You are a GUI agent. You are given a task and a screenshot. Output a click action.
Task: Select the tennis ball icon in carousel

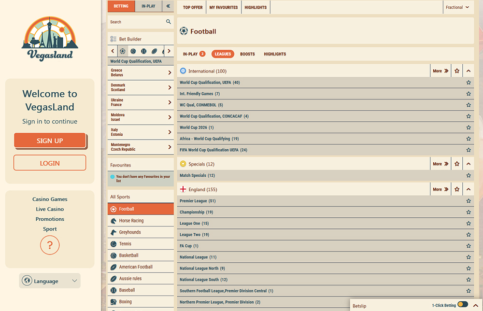(144, 51)
